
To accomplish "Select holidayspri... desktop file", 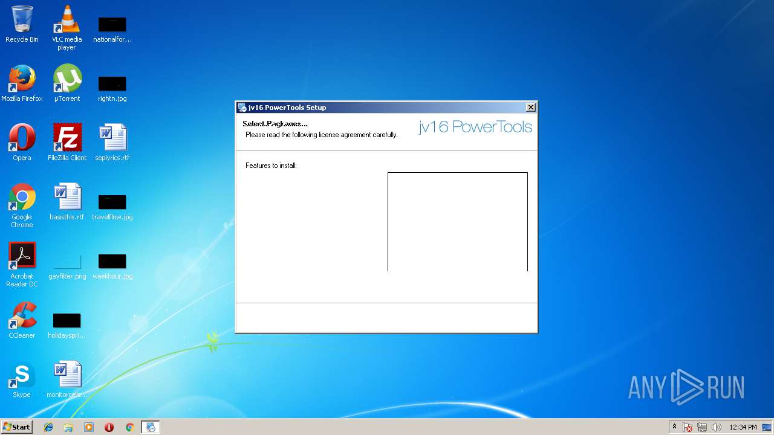I will pos(67,325).
